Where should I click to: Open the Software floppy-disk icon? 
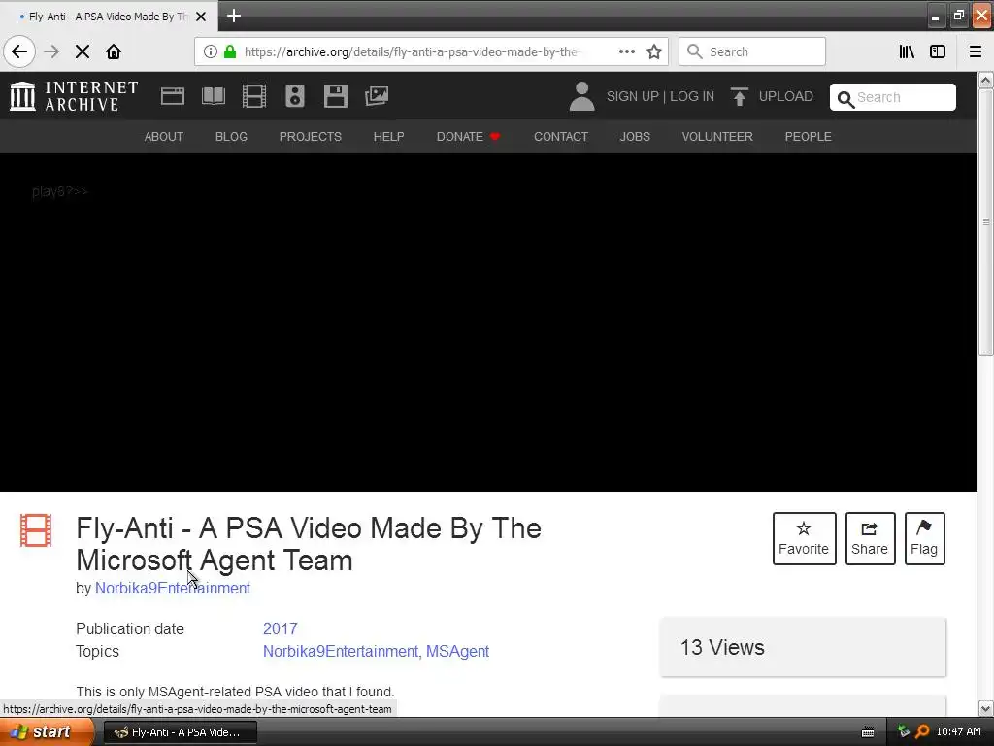(335, 96)
